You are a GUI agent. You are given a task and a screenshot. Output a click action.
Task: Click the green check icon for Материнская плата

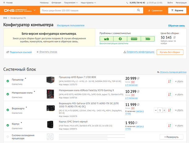pyautogui.click(x=8, y=94)
